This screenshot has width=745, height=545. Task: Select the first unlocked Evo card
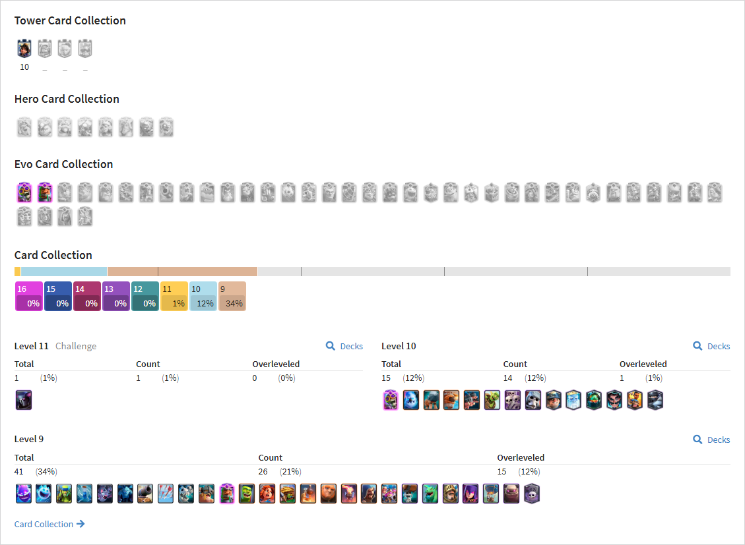24,192
